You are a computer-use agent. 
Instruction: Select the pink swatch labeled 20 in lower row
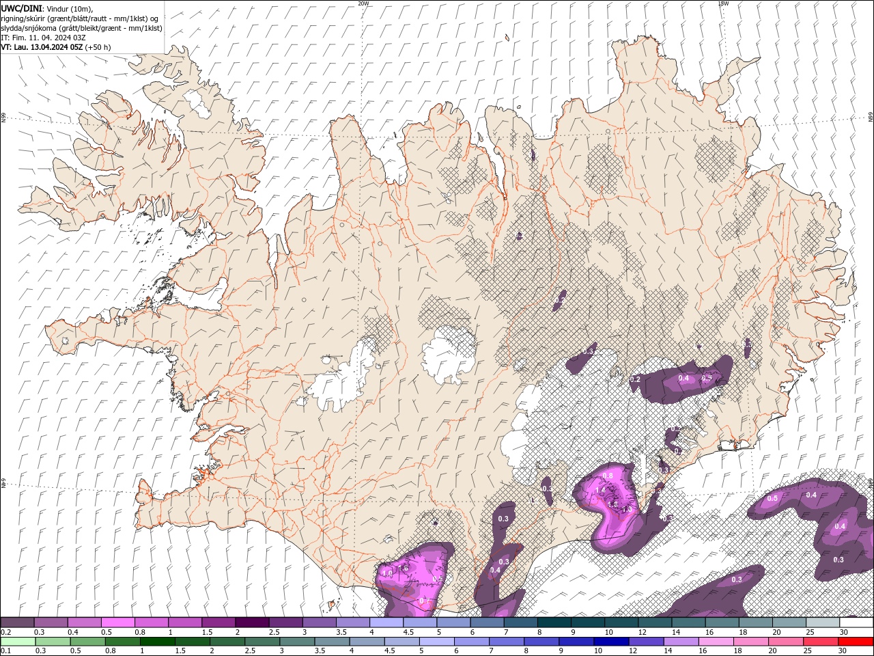point(785,642)
